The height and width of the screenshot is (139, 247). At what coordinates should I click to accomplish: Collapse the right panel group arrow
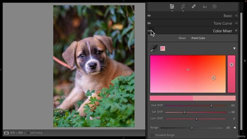[x=245, y=61]
